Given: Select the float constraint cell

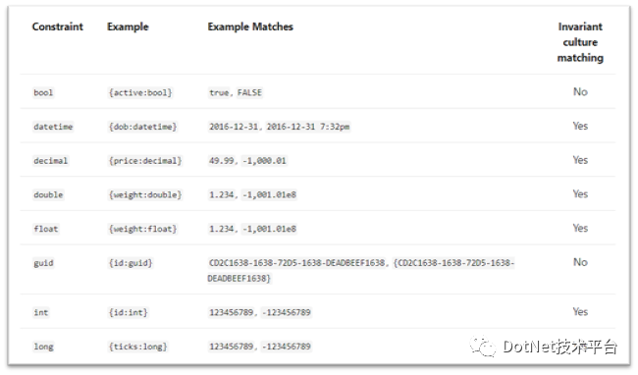Looking at the screenshot, I should coord(45,230).
